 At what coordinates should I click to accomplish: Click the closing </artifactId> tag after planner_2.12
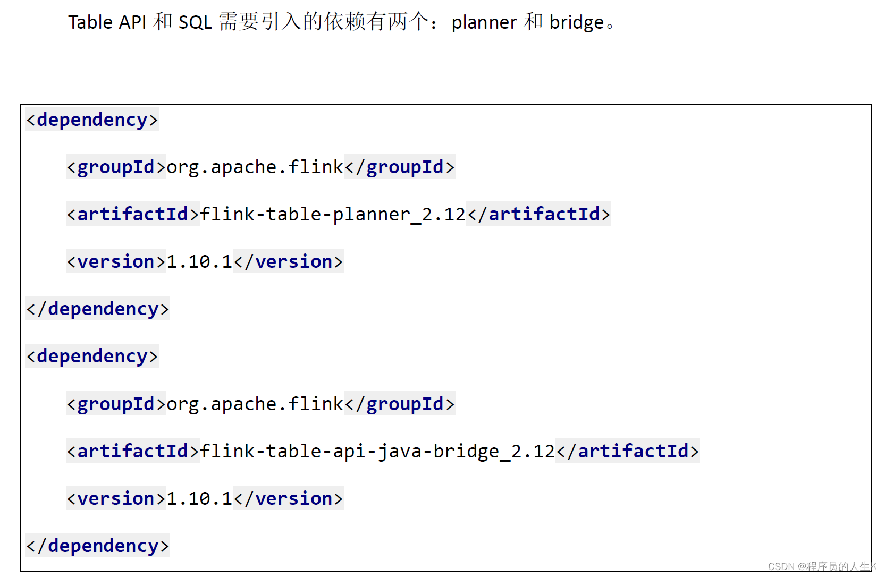538,214
